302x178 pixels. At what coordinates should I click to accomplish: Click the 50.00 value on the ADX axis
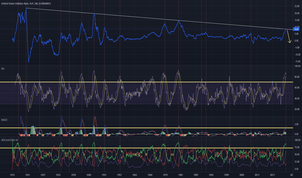(x=297, y=154)
